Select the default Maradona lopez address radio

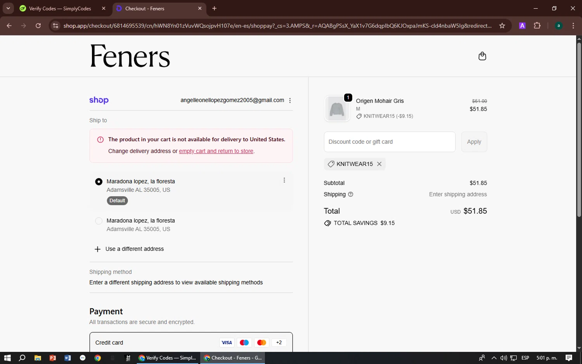pyautogui.click(x=99, y=182)
